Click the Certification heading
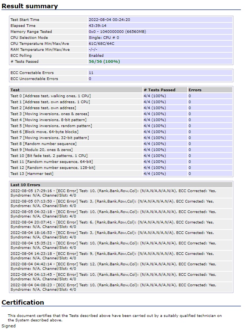This screenshot has height=330, width=251. click(x=23, y=302)
